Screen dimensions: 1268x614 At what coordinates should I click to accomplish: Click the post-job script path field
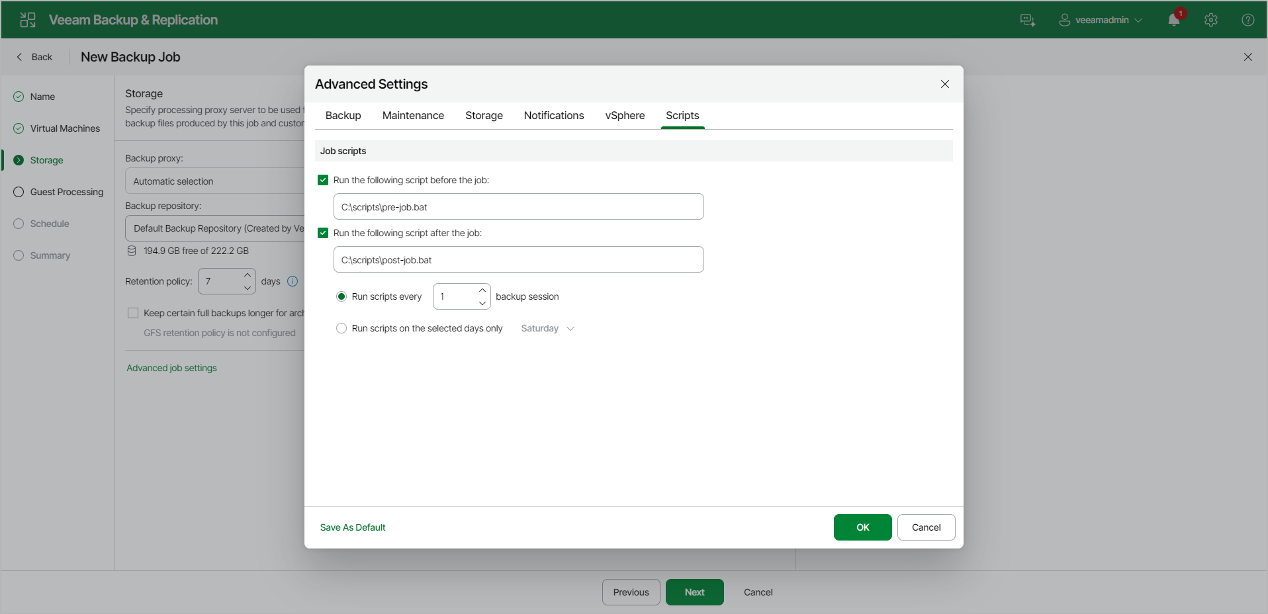coord(519,259)
